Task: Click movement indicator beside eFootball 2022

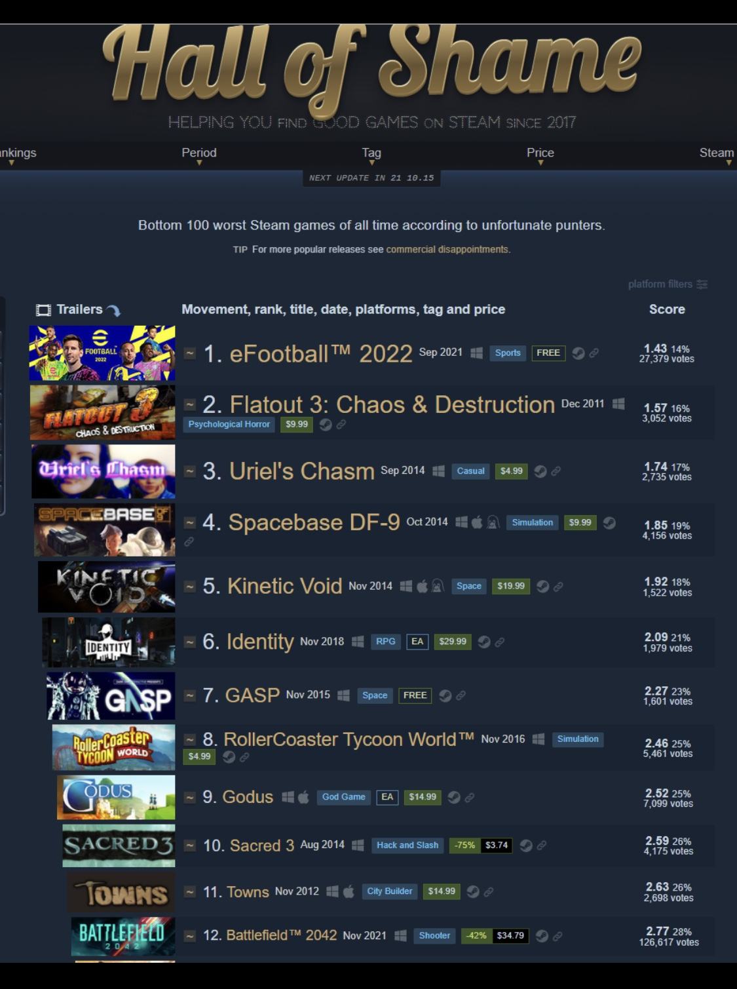Action: point(189,353)
